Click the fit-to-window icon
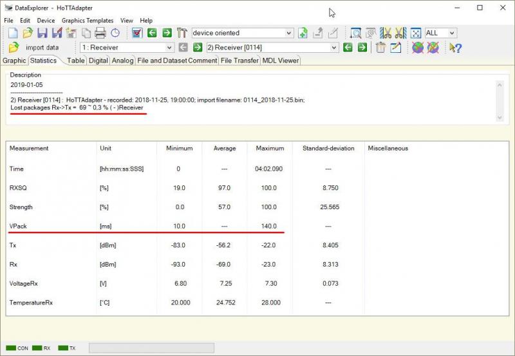 point(416,33)
